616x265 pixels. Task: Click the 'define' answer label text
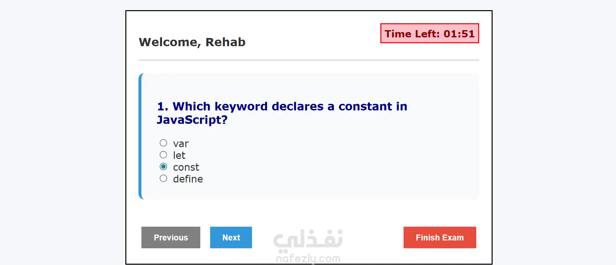(x=188, y=179)
